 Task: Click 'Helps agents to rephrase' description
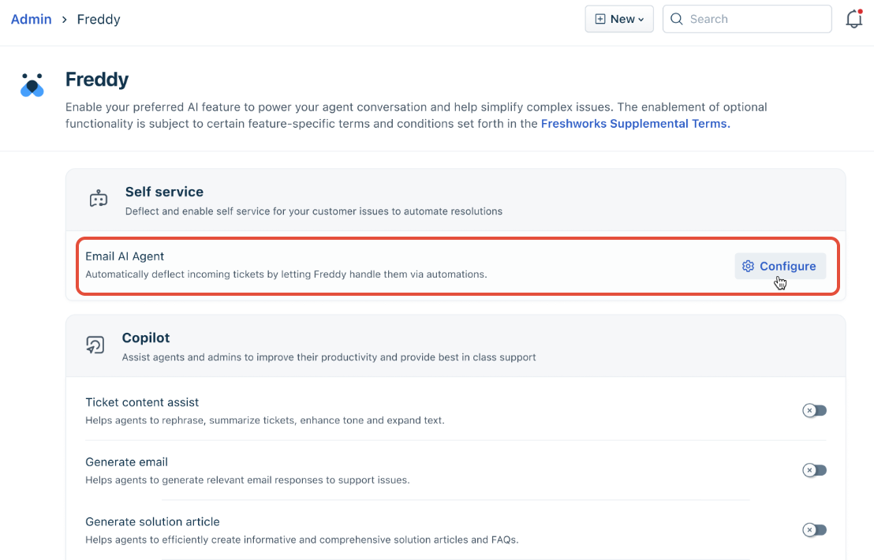pos(265,420)
